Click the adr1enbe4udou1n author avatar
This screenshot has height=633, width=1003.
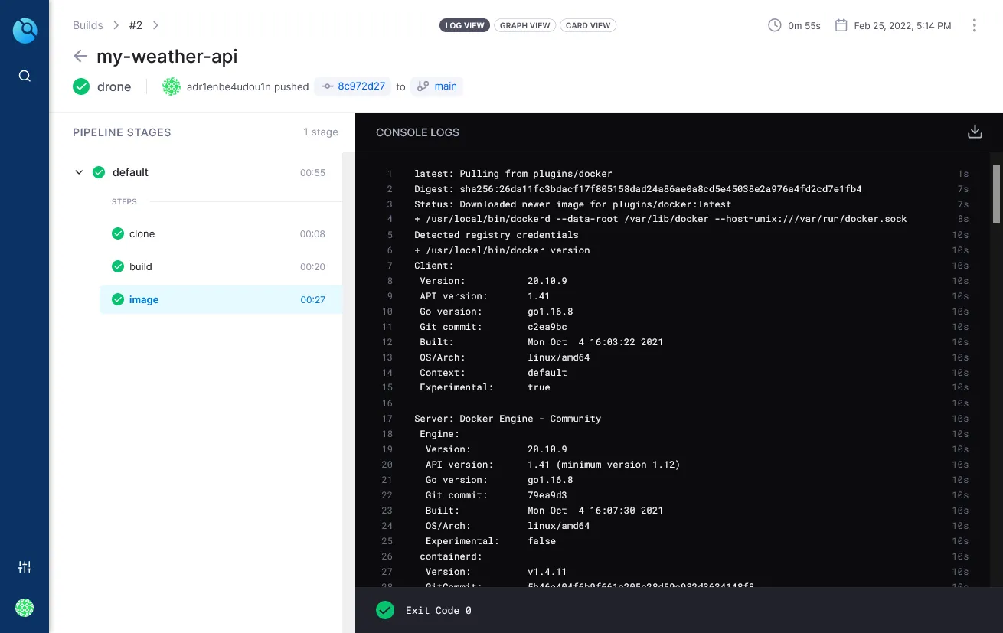point(172,86)
